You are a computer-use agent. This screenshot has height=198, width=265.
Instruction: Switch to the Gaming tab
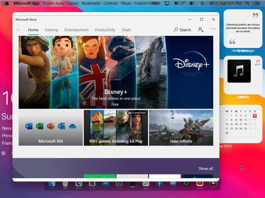click(51, 30)
